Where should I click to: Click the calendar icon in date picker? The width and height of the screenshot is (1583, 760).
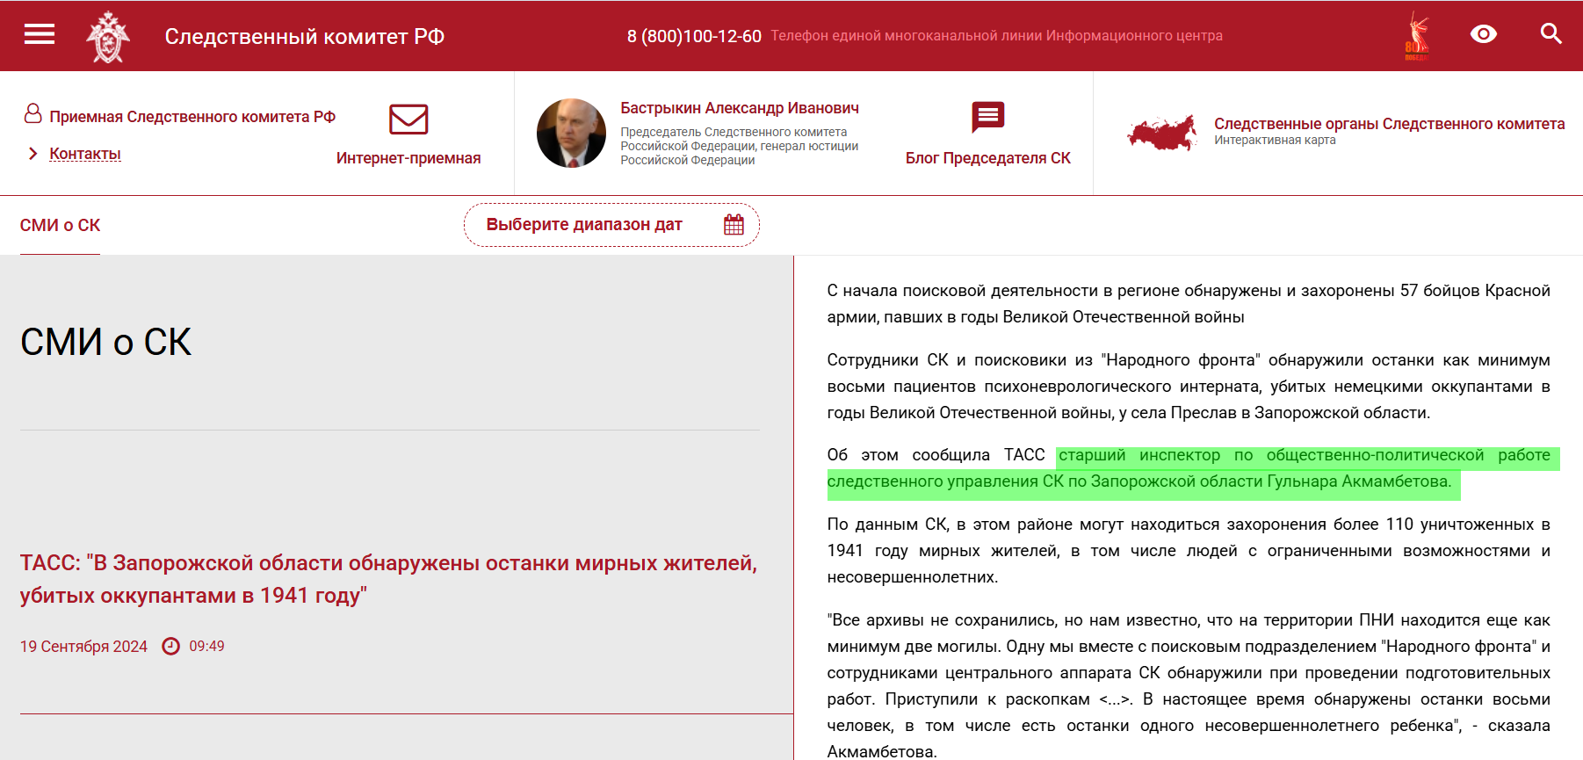(x=734, y=225)
